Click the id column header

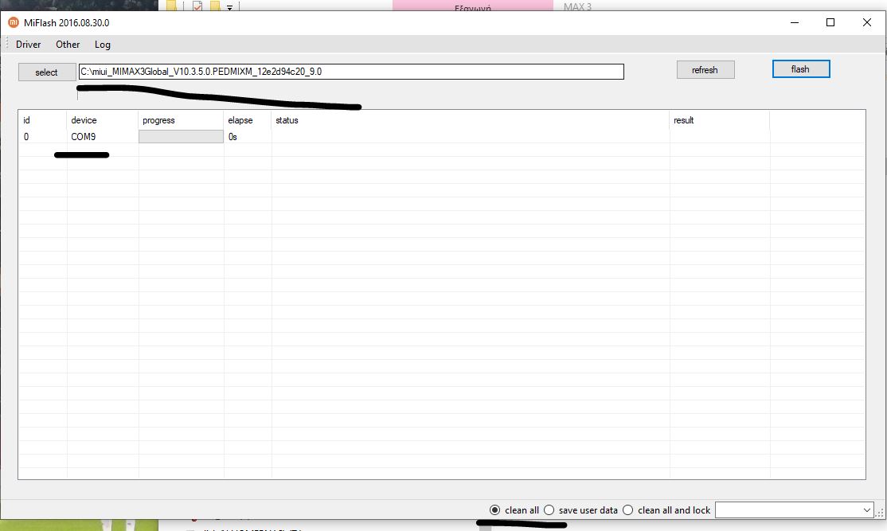click(x=42, y=120)
